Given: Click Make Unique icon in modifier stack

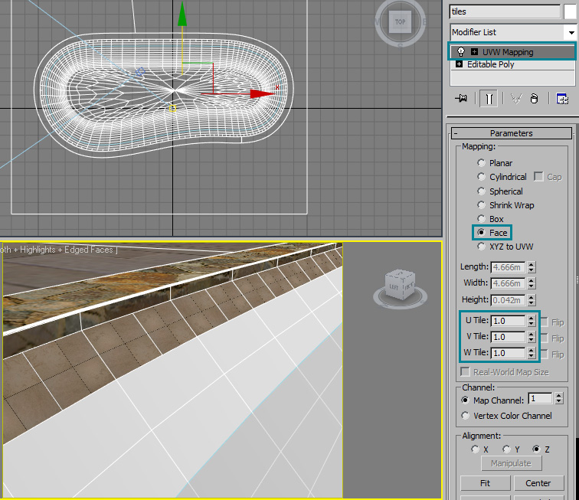Looking at the screenshot, I should (x=515, y=99).
